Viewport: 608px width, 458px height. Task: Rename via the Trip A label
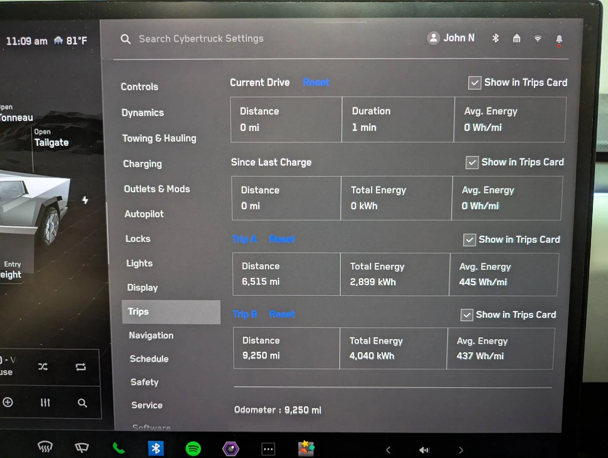(x=245, y=239)
